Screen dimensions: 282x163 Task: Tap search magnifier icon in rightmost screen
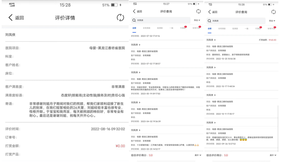click(x=210, y=21)
